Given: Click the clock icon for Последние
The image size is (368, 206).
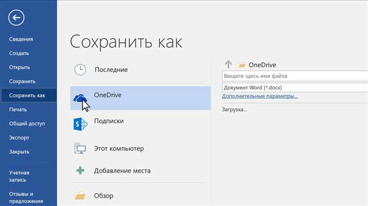Looking at the screenshot, I should [x=80, y=70].
